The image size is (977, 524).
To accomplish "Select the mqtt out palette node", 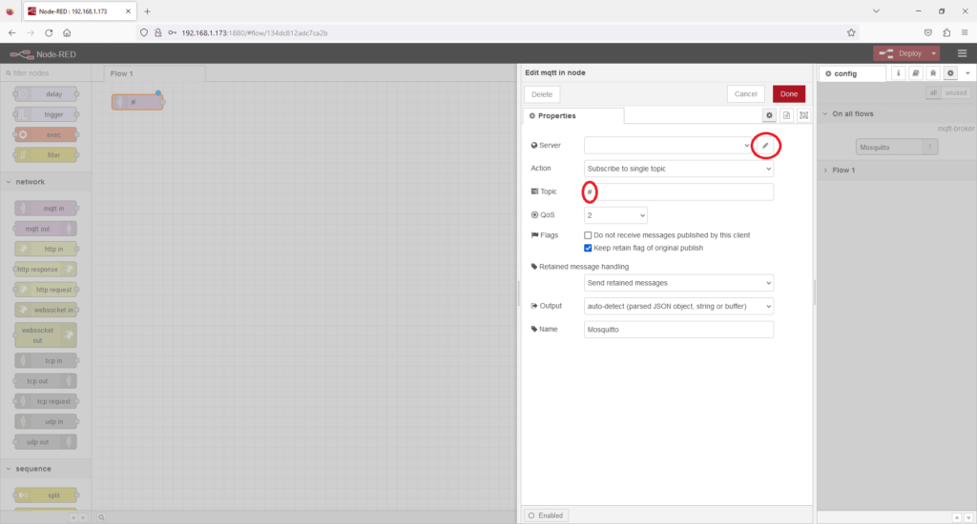I will pos(46,229).
